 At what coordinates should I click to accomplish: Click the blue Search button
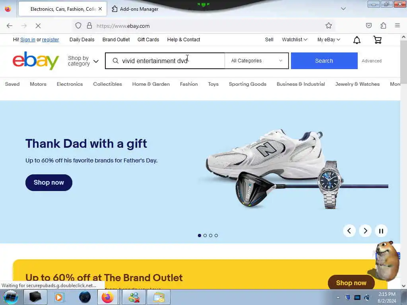pos(324,61)
